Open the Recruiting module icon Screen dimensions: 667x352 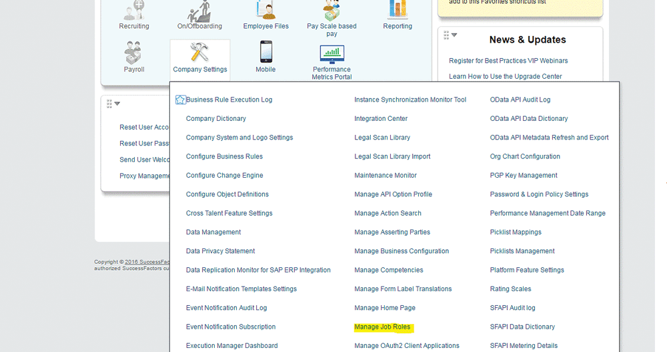tap(134, 10)
